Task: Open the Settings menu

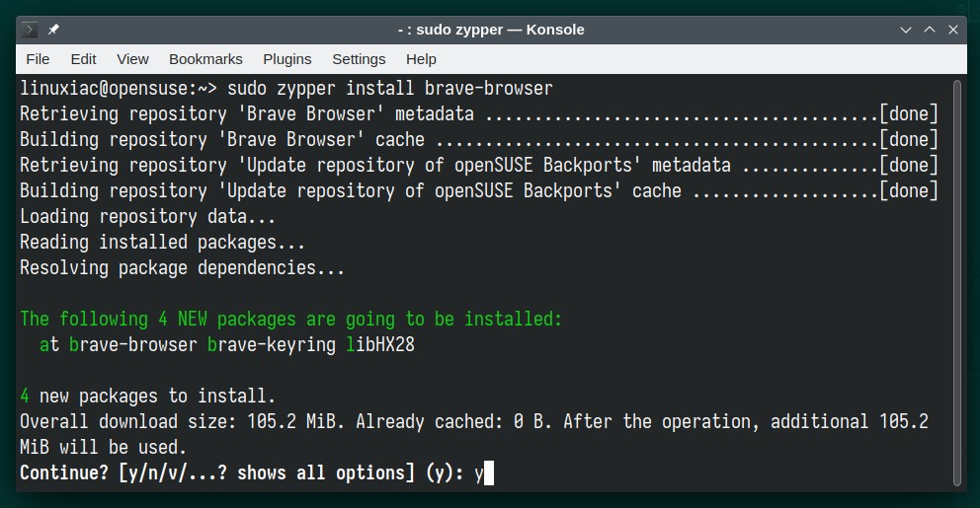Action: 359,59
